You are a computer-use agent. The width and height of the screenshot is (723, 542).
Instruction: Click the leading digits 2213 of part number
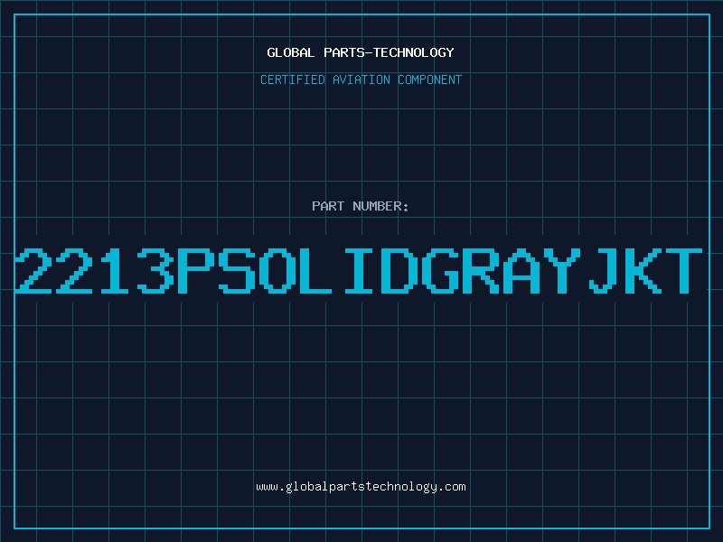point(95,271)
